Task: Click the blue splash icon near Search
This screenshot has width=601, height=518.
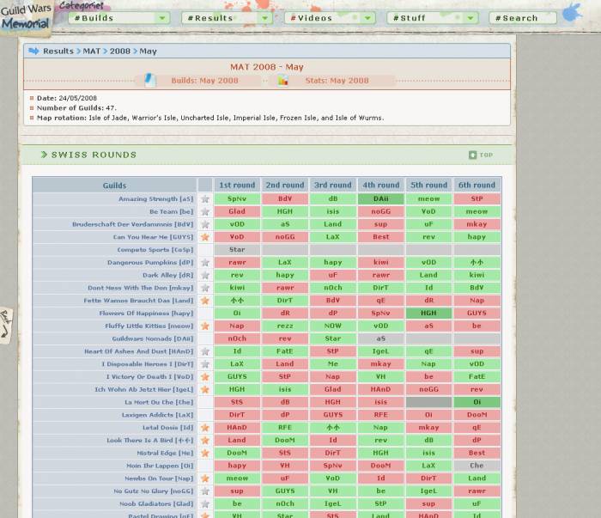Action: [x=573, y=13]
